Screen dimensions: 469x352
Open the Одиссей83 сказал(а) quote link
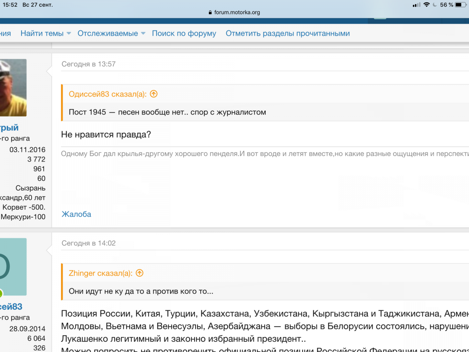point(107,94)
